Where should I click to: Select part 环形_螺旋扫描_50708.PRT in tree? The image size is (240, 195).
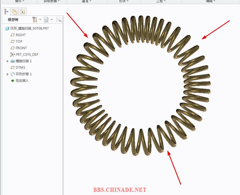point(29,29)
